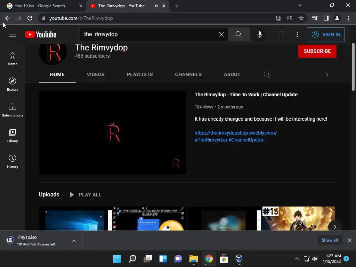
Task: Switch to the PLAYLISTS tab
Action: 140,74
